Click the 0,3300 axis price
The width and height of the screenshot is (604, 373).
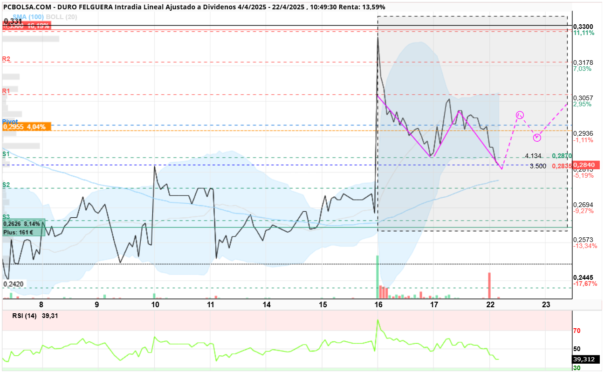pos(583,27)
